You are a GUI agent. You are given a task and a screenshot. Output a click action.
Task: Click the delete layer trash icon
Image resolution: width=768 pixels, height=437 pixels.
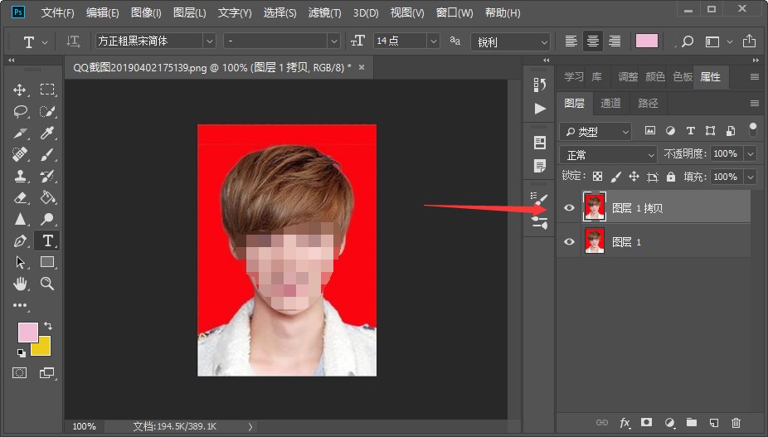pos(736,423)
